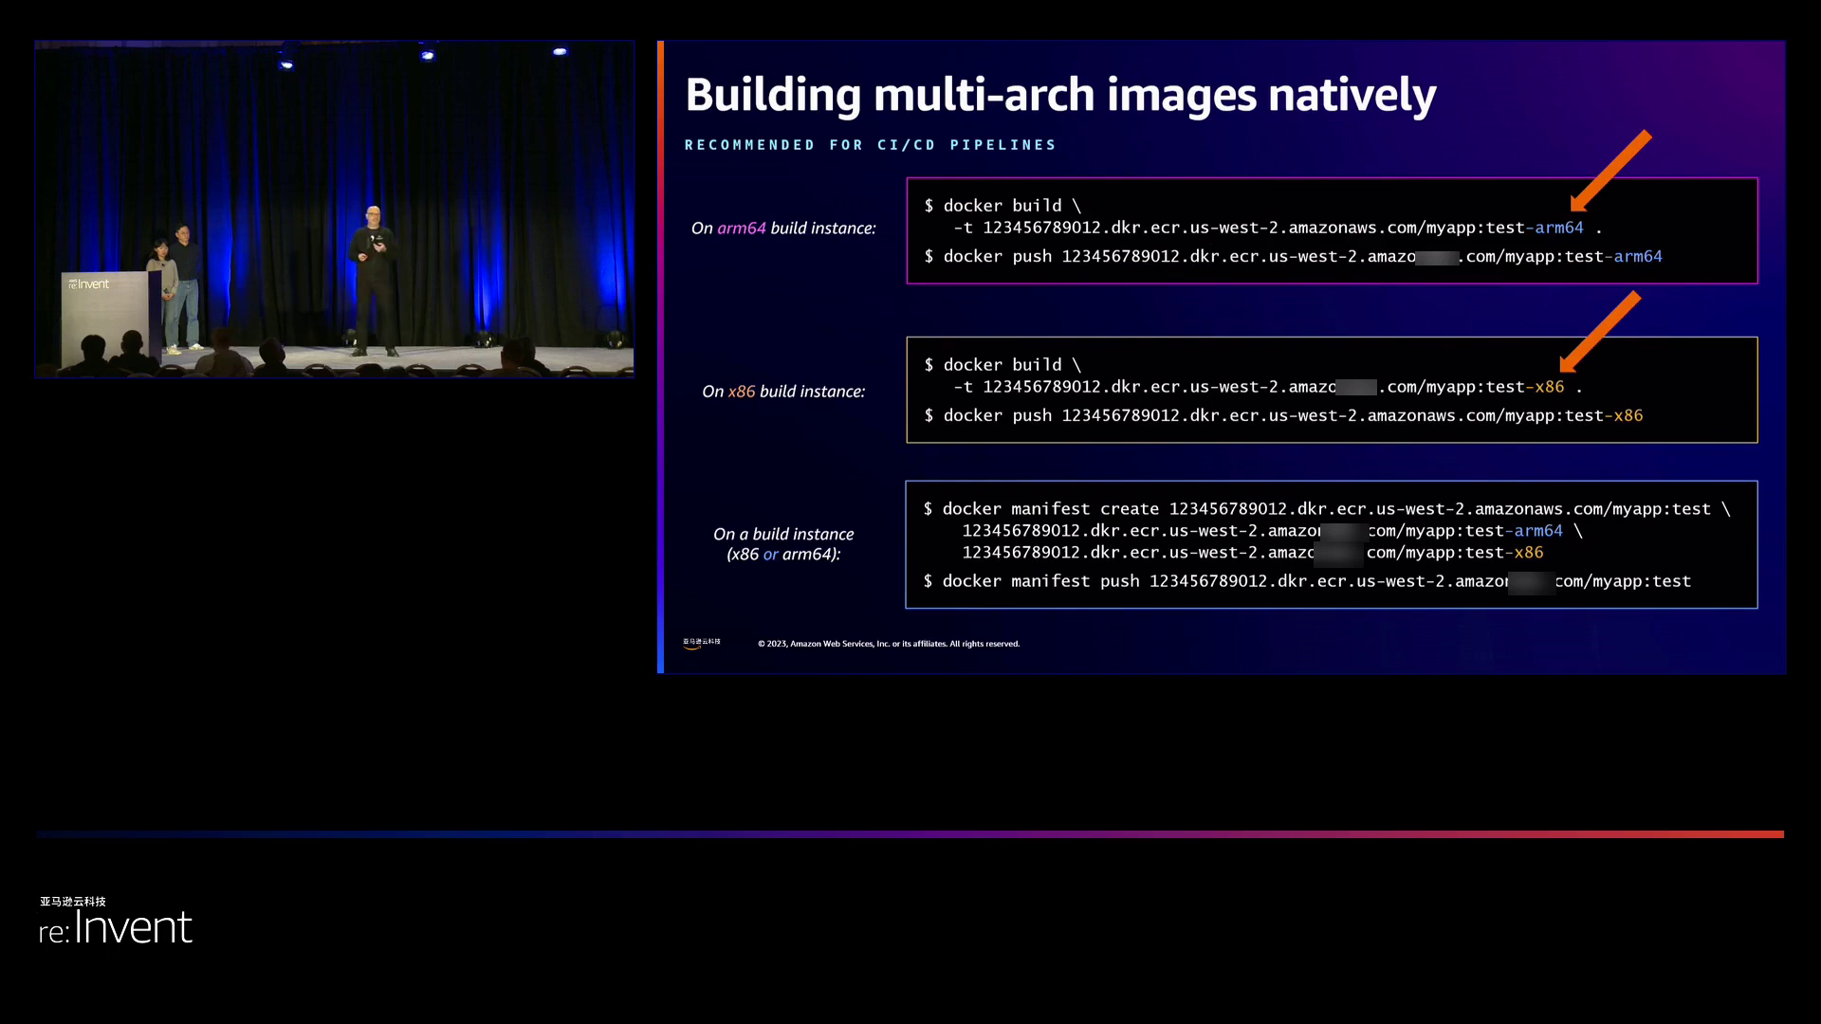
Task: Click the docker manifest create code box
Action: (1331, 544)
